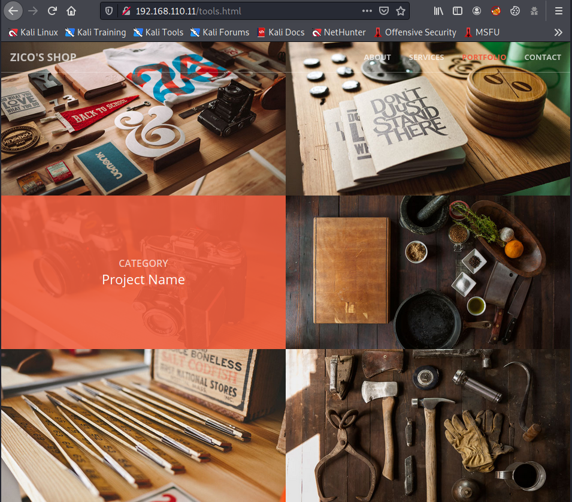Open the Firefox account icon
This screenshot has height=502, width=572.
pyautogui.click(x=477, y=11)
